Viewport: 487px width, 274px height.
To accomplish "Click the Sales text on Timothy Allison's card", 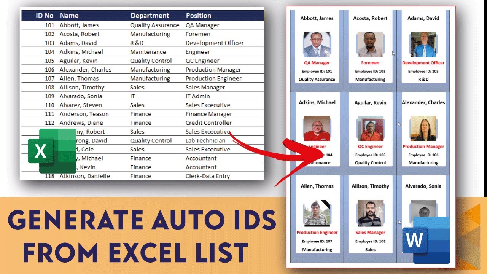I will [x=370, y=250].
